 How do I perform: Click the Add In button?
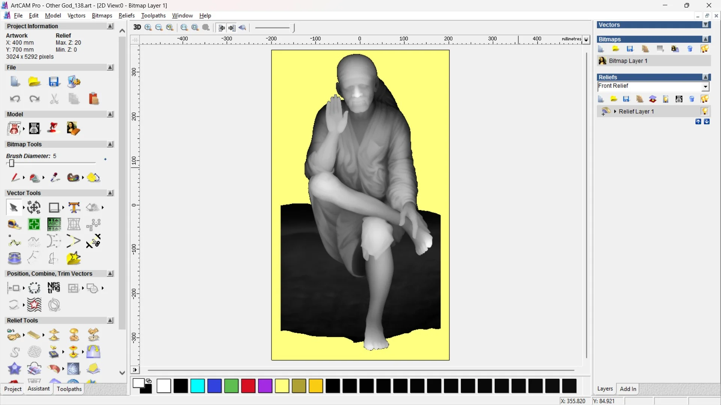tap(628, 389)
